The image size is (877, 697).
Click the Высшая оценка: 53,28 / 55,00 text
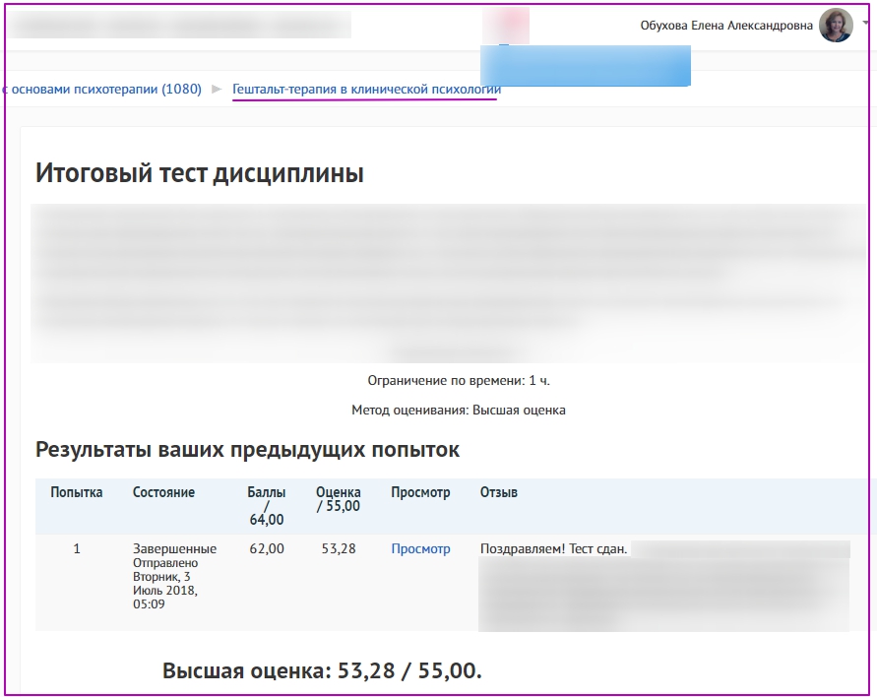click(322, 671)
